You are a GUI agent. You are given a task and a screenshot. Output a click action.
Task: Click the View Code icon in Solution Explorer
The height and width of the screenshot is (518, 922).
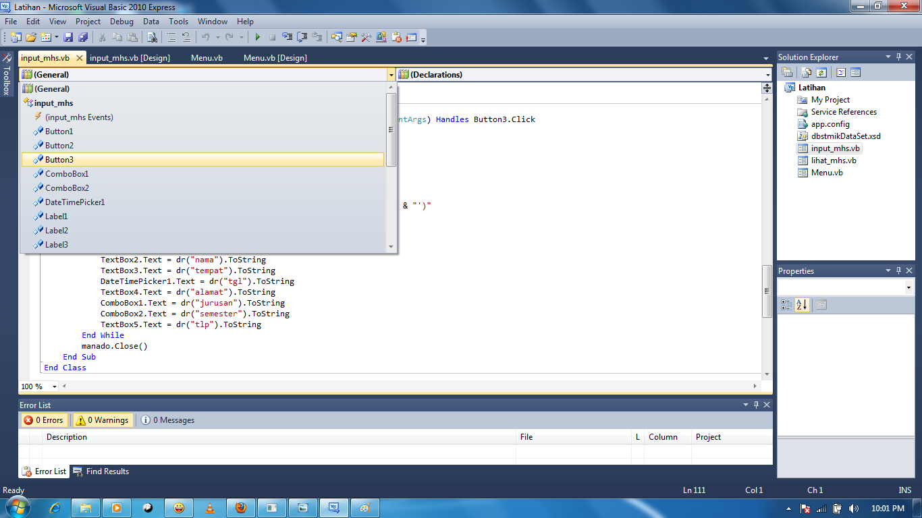click(x=841, y=72)
